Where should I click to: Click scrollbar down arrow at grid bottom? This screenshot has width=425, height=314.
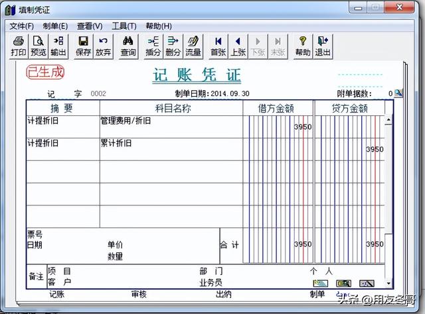coord(388,284)
